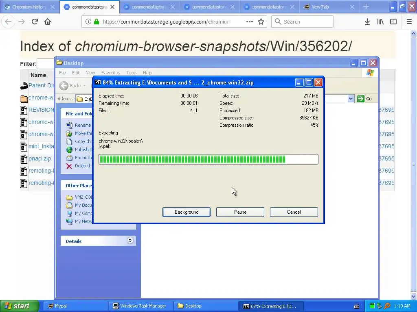Click magnifier tray icon near clock
The height and width of the screenshot is (312, 417).
[x=387, y=306]
